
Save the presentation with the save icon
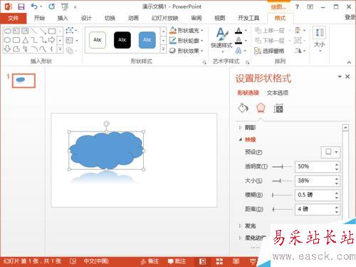point(21,6)
